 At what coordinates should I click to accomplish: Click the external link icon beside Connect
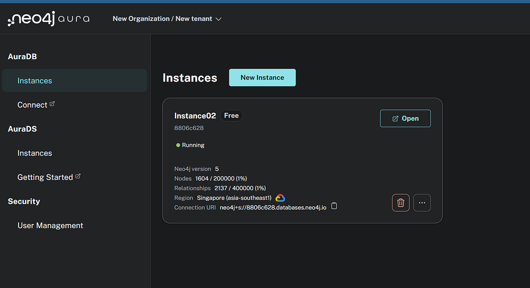tap(52, 103)
